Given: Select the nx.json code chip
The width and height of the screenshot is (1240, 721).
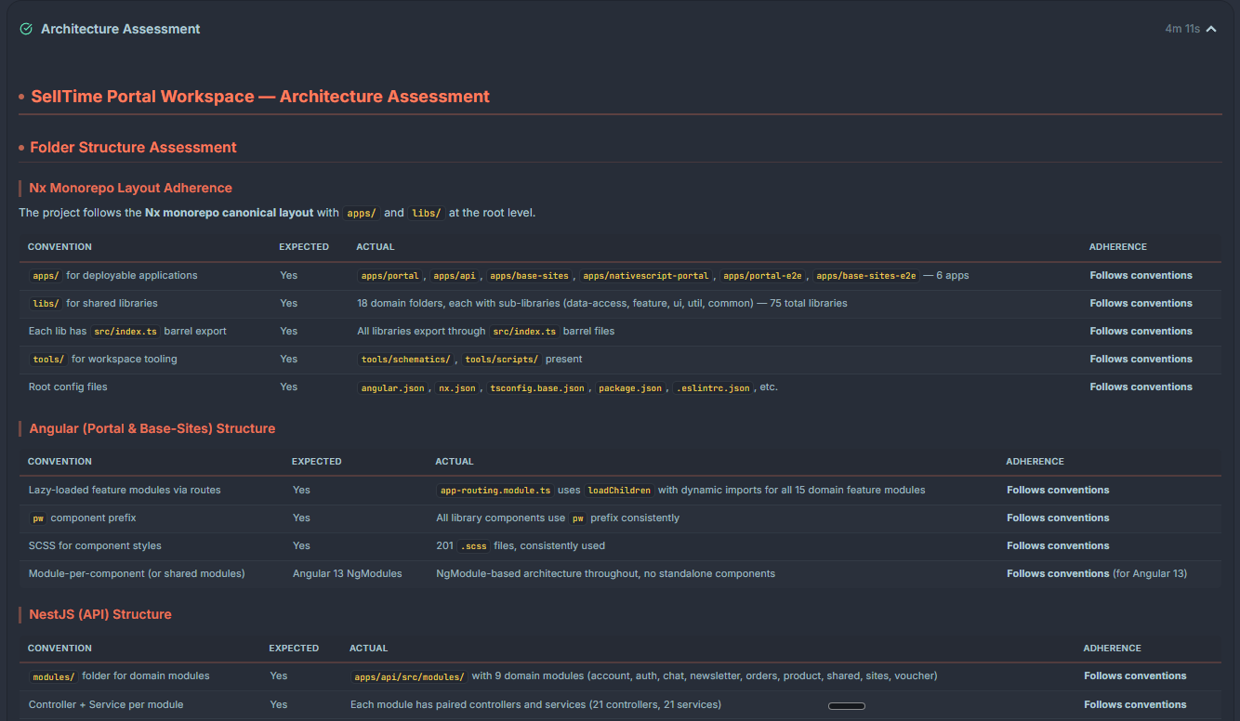Looking at the screenshot, I should [x=456, y=387].
